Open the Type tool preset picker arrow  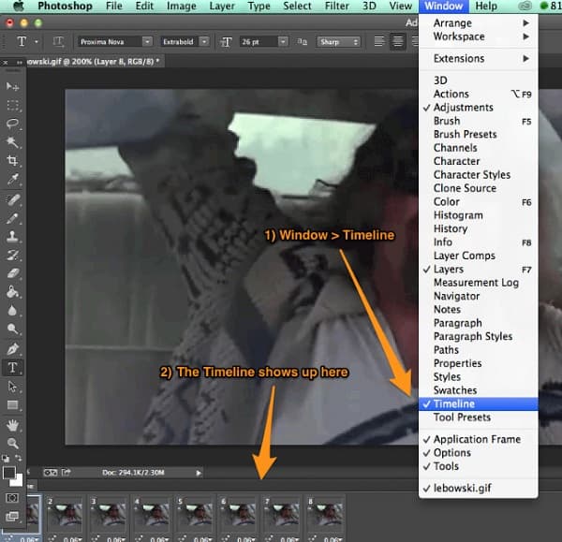[x=37, y=42]
